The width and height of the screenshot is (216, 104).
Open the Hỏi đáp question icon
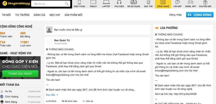(x=178, y=2)
